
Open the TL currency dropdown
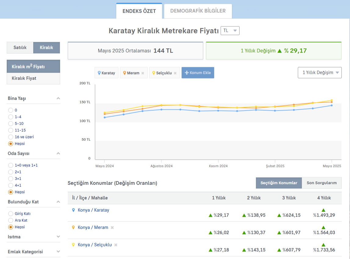coord(230,31)
